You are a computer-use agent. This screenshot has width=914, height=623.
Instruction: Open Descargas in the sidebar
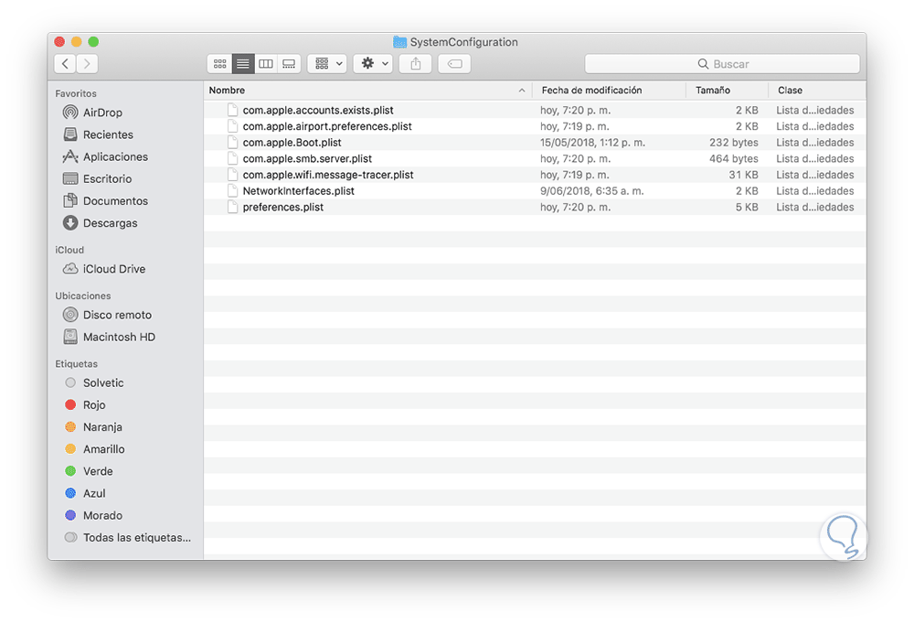point(126,223)
